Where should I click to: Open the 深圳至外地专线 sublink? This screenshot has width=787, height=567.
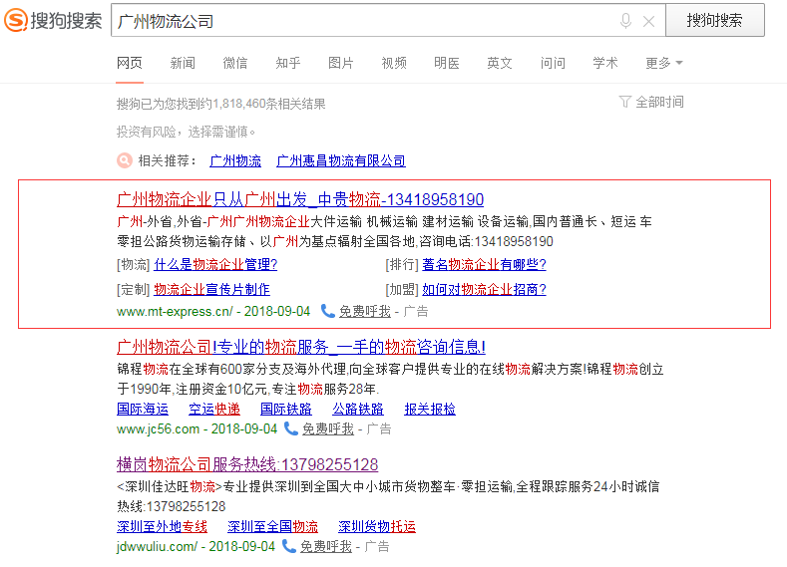click(x=162, y=526)
